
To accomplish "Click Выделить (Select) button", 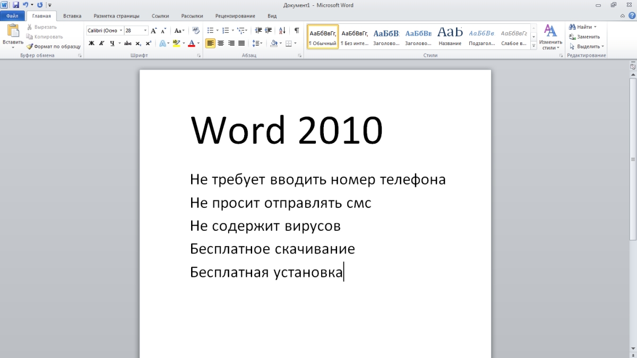I will tap(587, 46).
